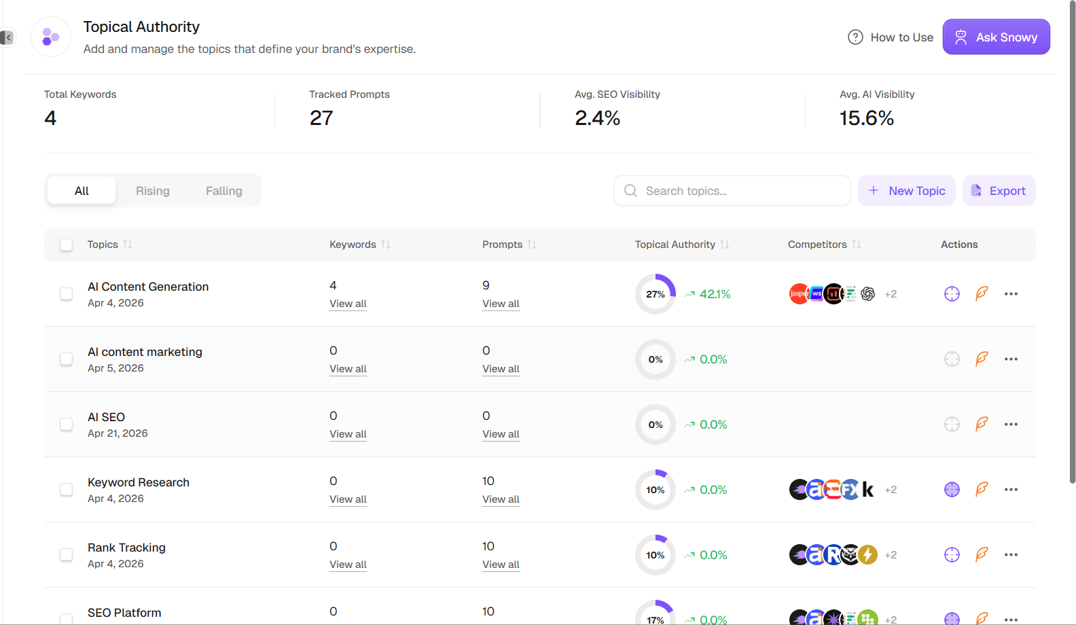Export the topics list
Viewport: 1076px width, 625px height.
(x=999, y=191)
